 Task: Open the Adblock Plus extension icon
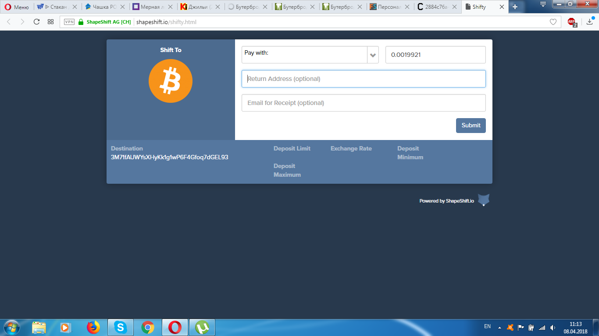pos(571,22)
